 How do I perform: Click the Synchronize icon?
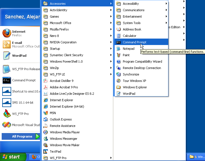click(119, 74)
